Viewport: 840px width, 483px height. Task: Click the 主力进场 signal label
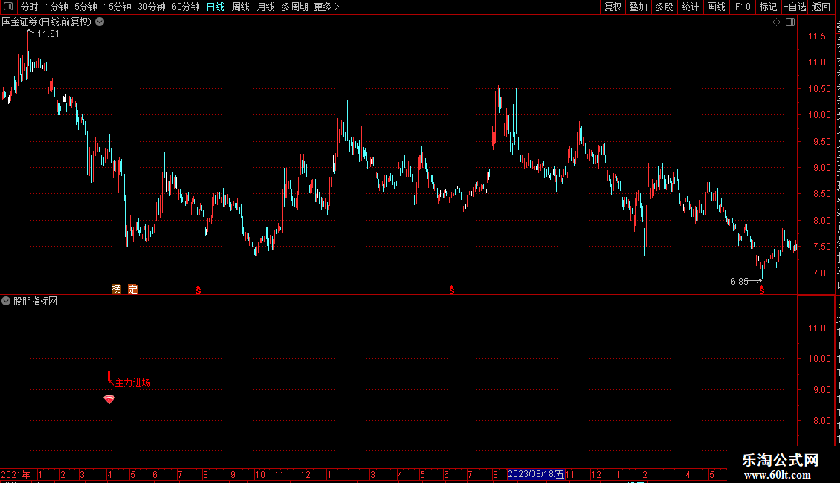tap(133, 383)
